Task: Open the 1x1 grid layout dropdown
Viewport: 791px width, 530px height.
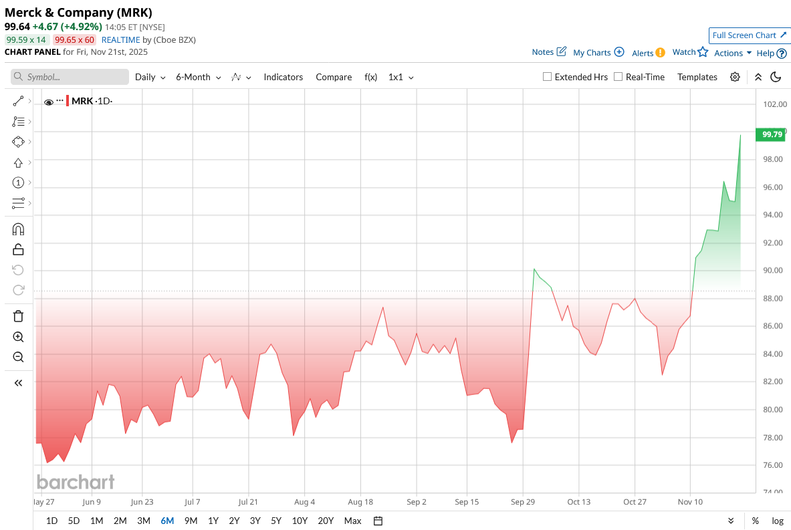Action: point(401,77)
